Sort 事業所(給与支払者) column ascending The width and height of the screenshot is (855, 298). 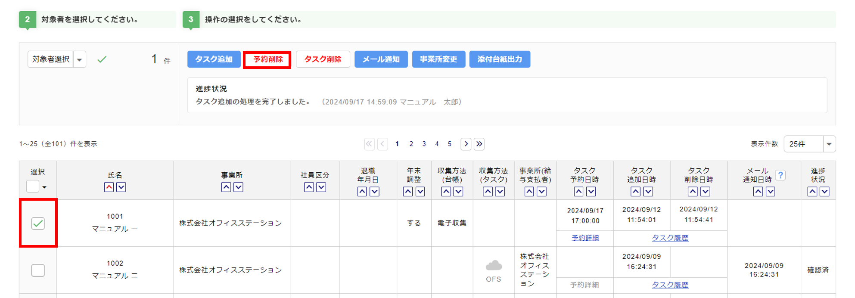click(x=529, y=192)
